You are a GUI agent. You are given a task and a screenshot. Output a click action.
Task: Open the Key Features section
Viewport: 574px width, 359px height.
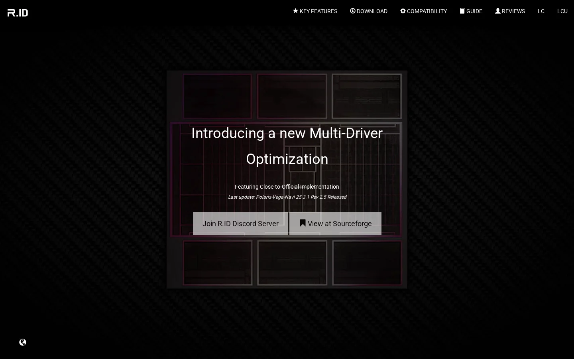click(315, 11)
